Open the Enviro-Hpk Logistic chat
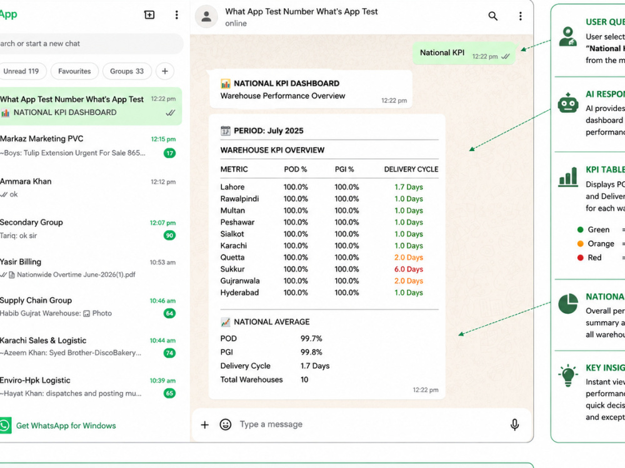Screen dimensions: 625x468 coord(89,387)
